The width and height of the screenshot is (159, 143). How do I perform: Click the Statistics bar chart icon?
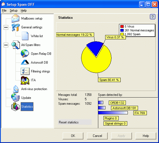15,107
